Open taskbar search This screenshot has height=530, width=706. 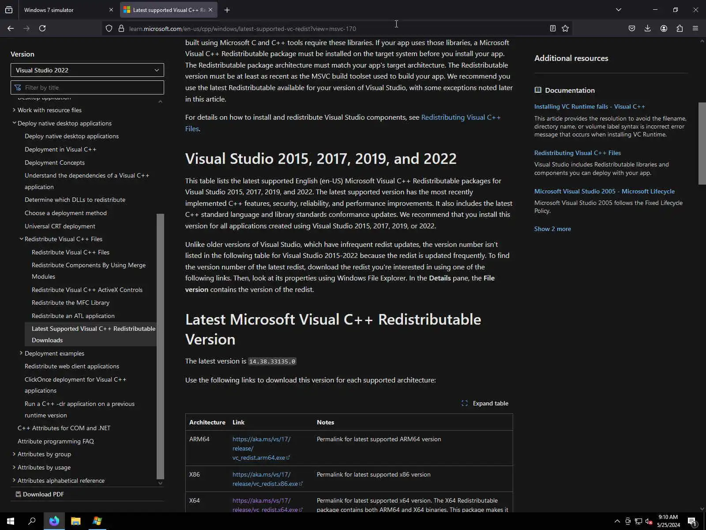(x=32, y=521)
